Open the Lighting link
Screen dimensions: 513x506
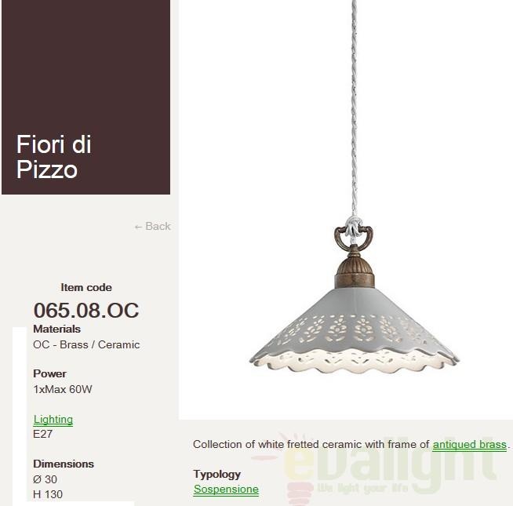pyautogui.click(x=53, y=419)
